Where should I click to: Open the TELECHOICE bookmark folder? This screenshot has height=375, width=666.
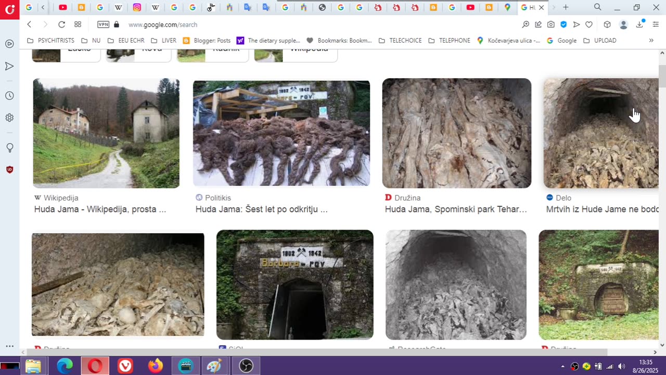[400, 40]
